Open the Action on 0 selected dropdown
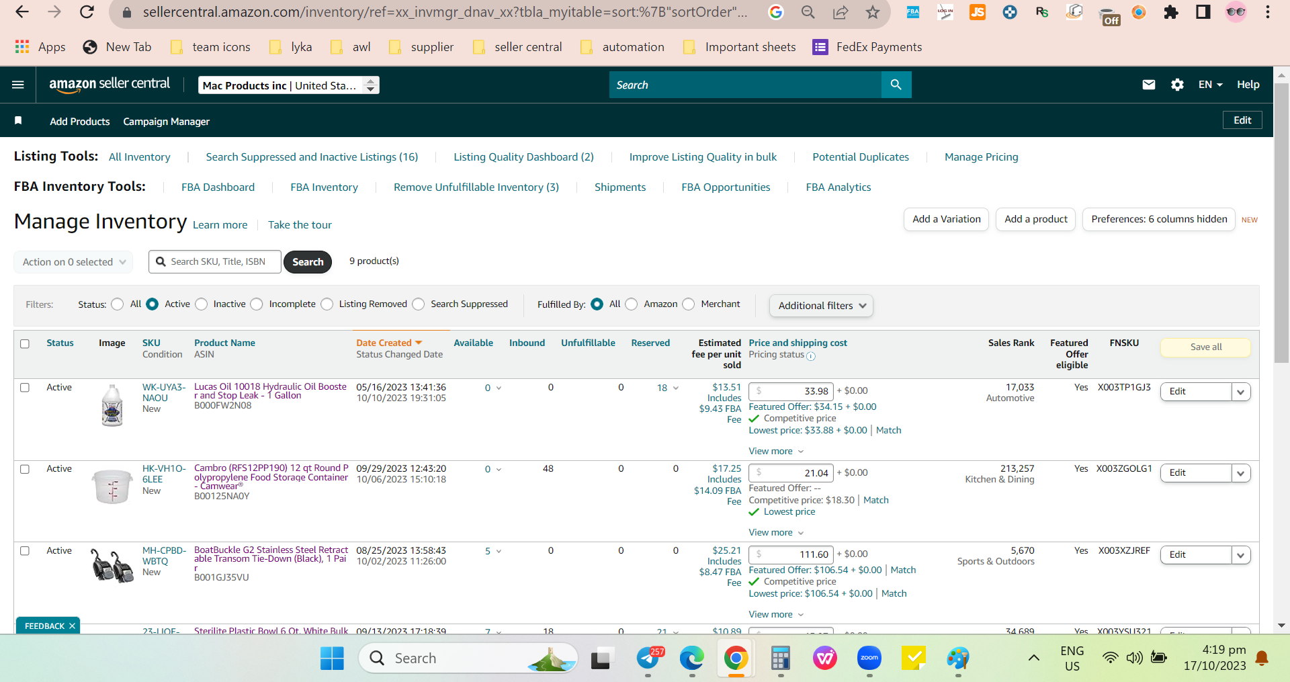This screenshot has height=682, width=1290. click(73, 262)
